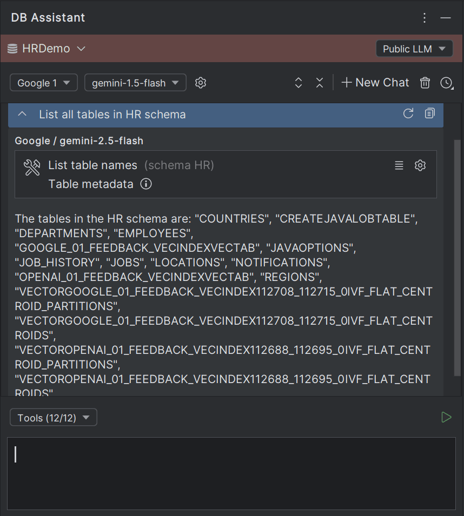
Task: Open chat history clock icon
Action: click(x=447, y=83)
